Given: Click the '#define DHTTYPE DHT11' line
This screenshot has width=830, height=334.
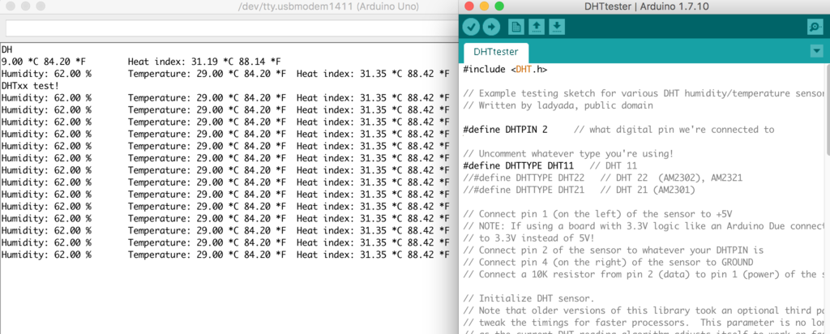Looking at the screenshot, I should [518, 166].
